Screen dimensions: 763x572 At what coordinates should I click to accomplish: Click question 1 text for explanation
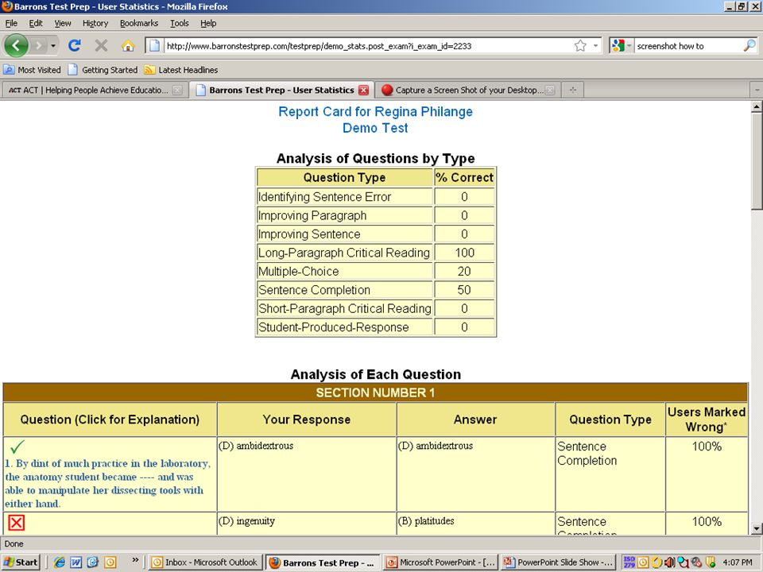click(107, 484)
